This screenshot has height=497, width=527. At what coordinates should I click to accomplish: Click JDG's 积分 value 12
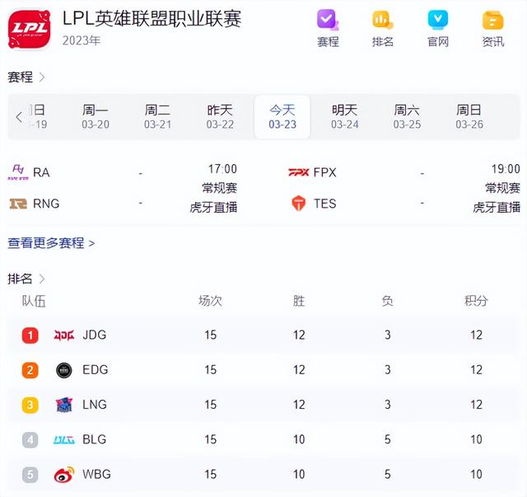point(476,335)
